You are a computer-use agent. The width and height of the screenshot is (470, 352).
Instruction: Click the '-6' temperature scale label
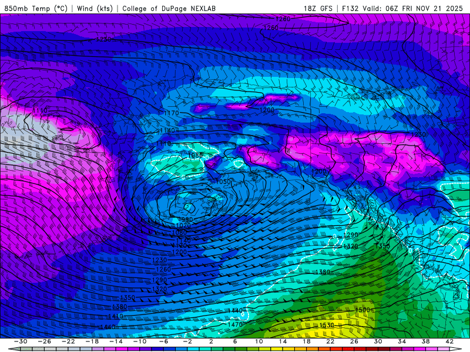(164, 341)
